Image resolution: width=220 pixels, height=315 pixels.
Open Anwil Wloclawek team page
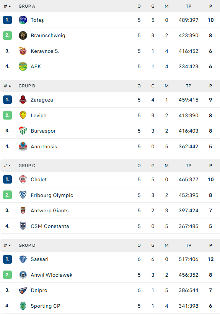tap(52, 275)
